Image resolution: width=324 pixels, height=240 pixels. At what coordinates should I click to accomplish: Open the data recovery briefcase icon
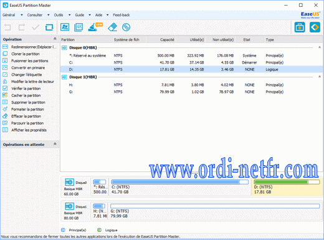(300, 27)
